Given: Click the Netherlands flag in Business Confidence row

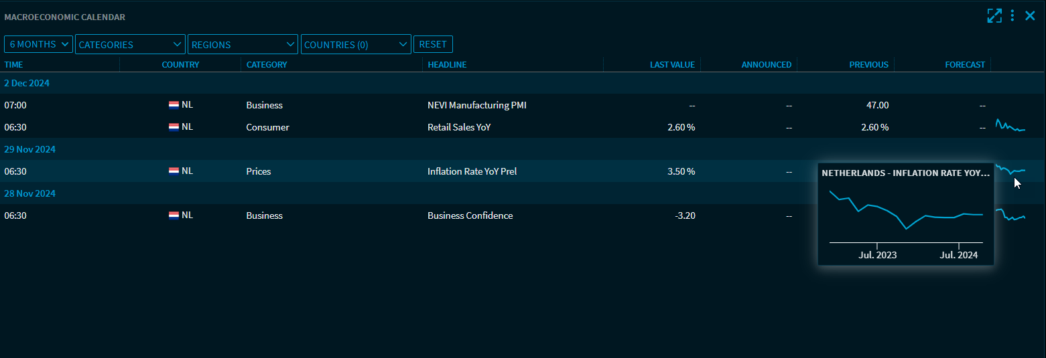Looking at the screenshot, I should click(174, 215).
